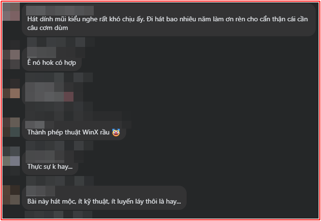Open blurred name inside the "Thành phép thuật WinX" bubble
This screenshot has width=321, height=221.
click(x=35, y=125)
